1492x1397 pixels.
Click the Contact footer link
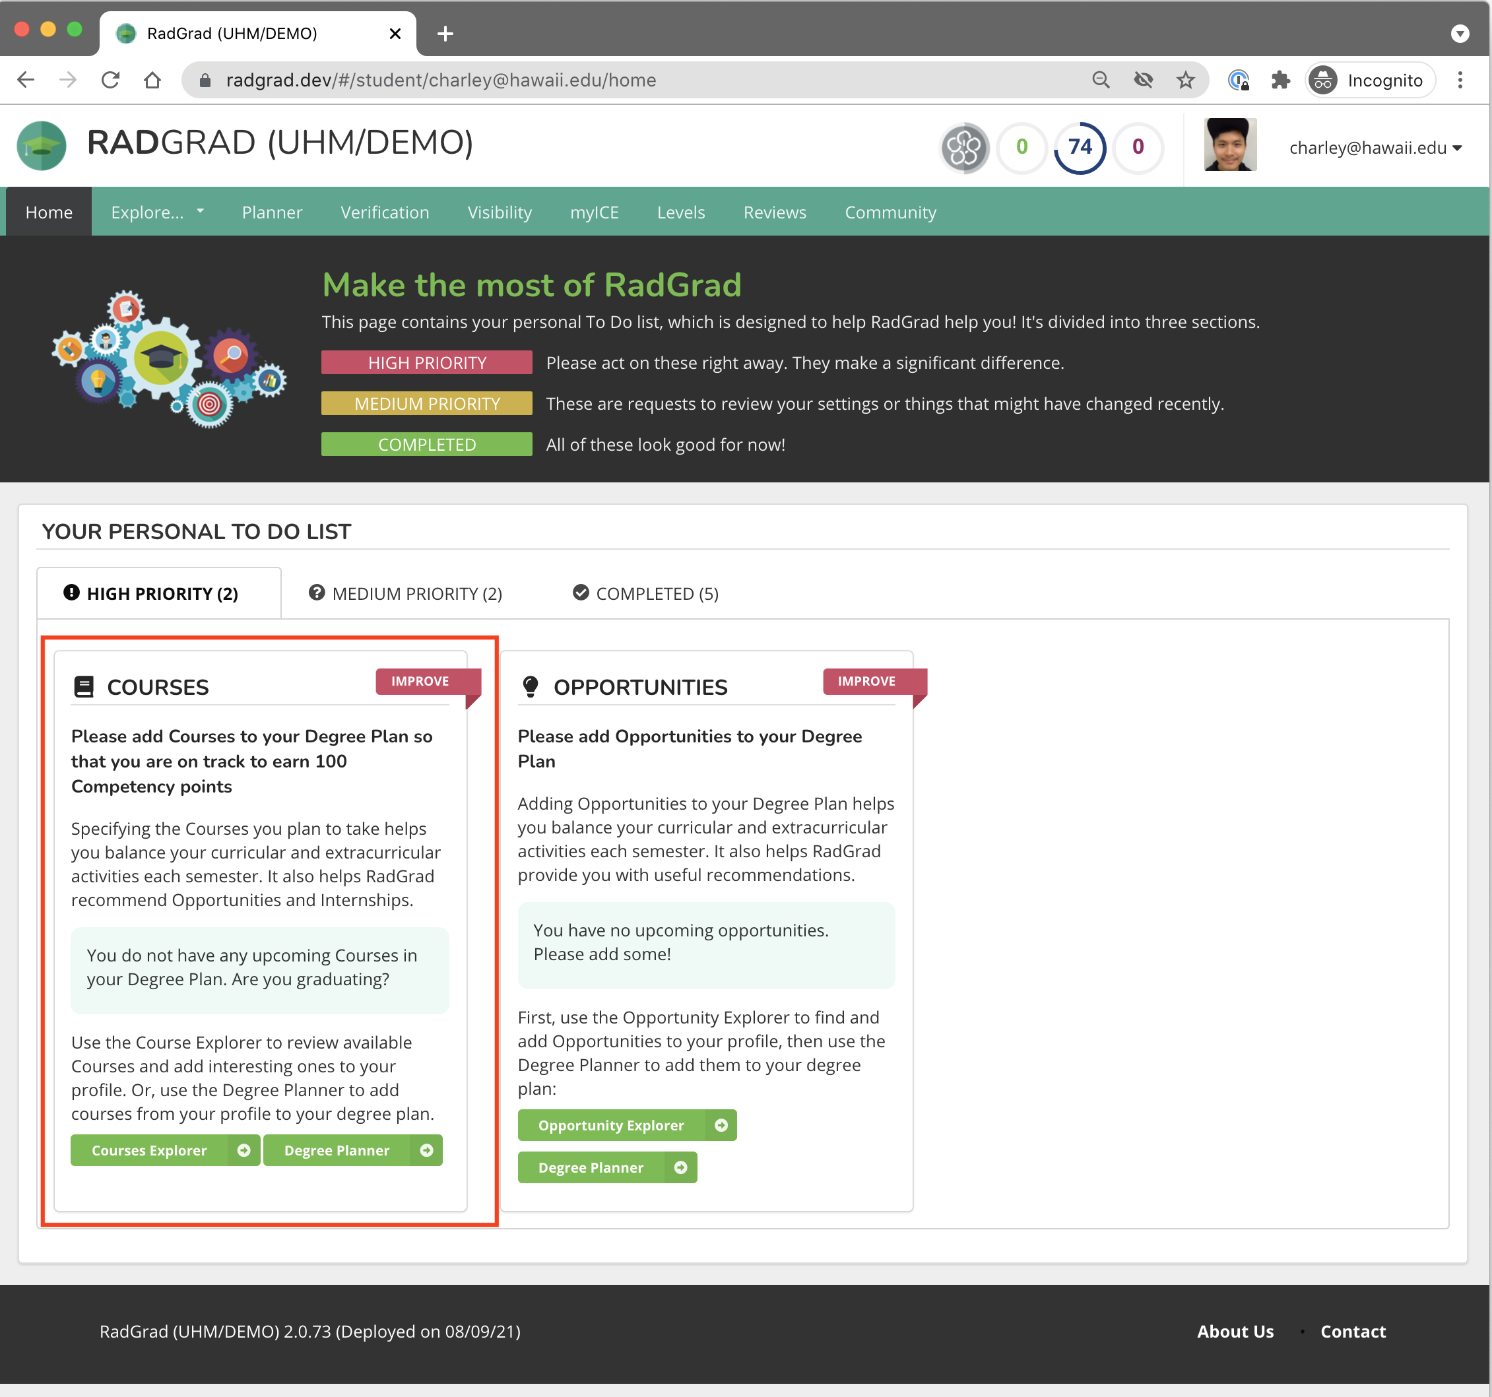[x=1352, y=1332]
